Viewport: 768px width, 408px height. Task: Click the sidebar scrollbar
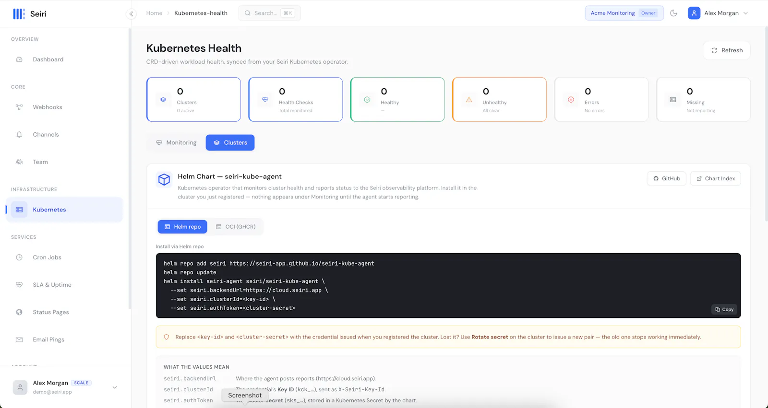click(130, 168)
